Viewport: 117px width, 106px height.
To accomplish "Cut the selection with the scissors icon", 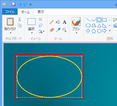I will 19,19.
